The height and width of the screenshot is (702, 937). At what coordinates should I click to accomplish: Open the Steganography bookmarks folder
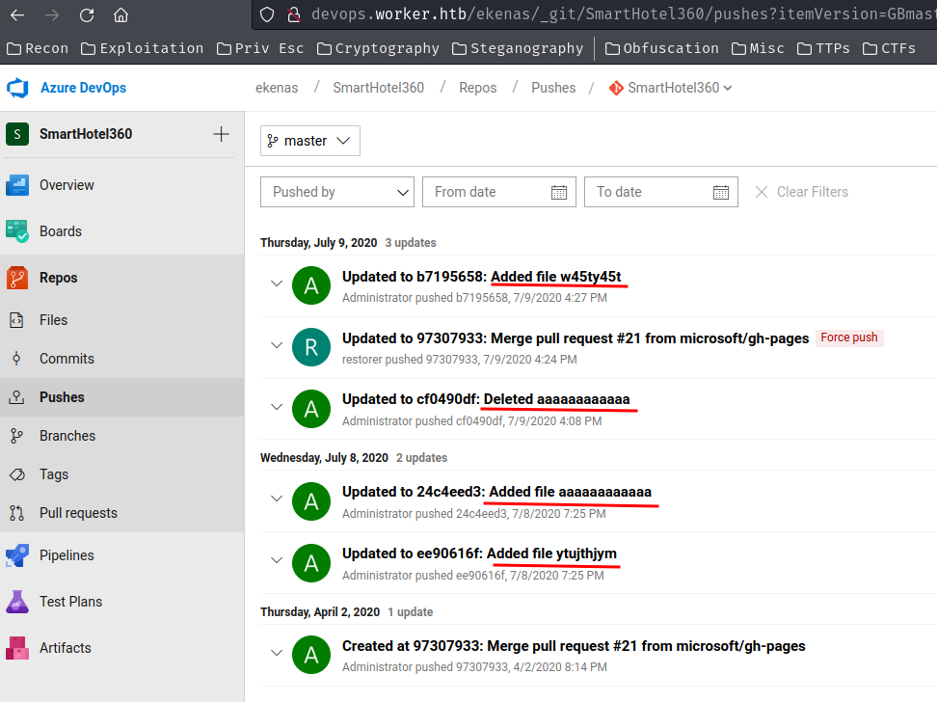[x=518, y=48]
